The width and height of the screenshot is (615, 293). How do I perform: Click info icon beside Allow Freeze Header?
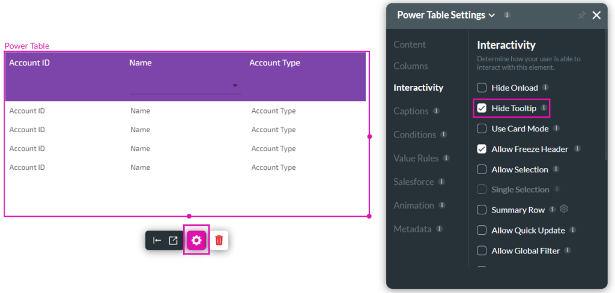tap(577, 149)
